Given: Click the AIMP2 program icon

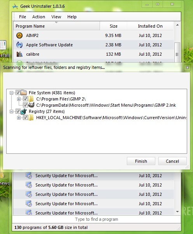Looking at the screenshot, I should click(19, 35).
